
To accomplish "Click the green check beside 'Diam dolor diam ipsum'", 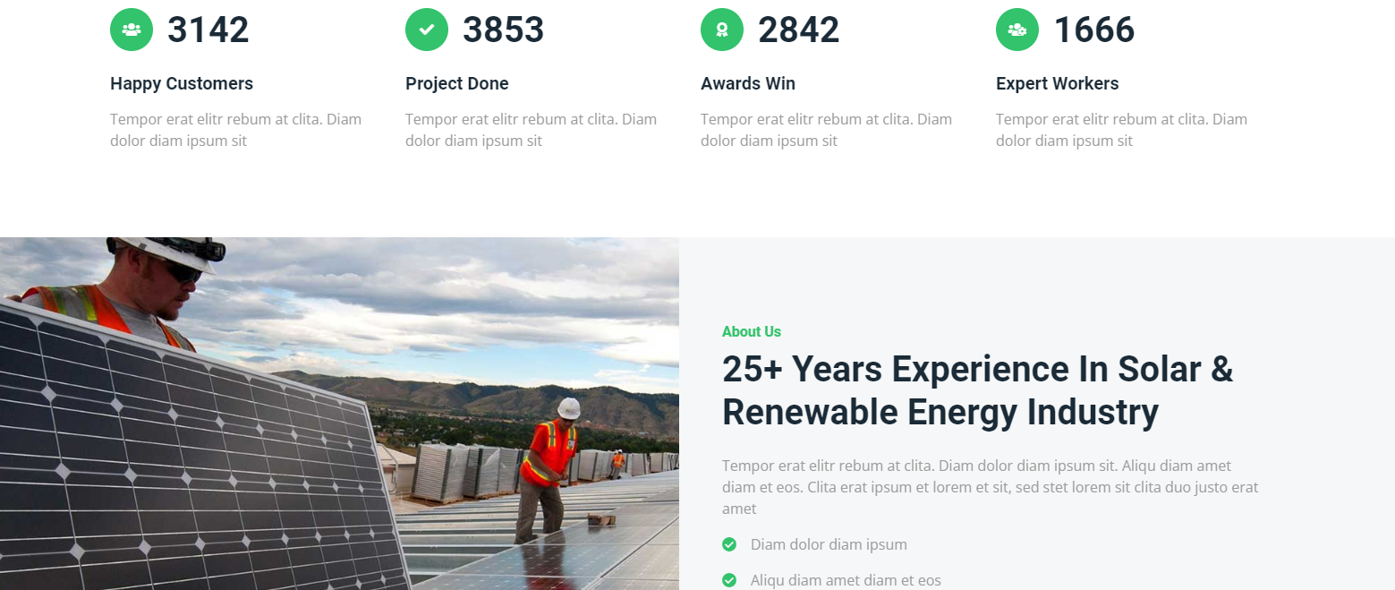I will click(729, 544).
